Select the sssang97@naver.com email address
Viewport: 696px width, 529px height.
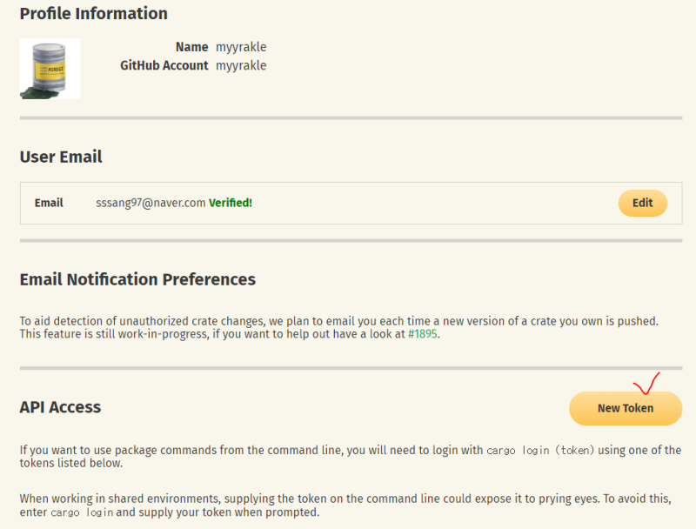point(151,203)
